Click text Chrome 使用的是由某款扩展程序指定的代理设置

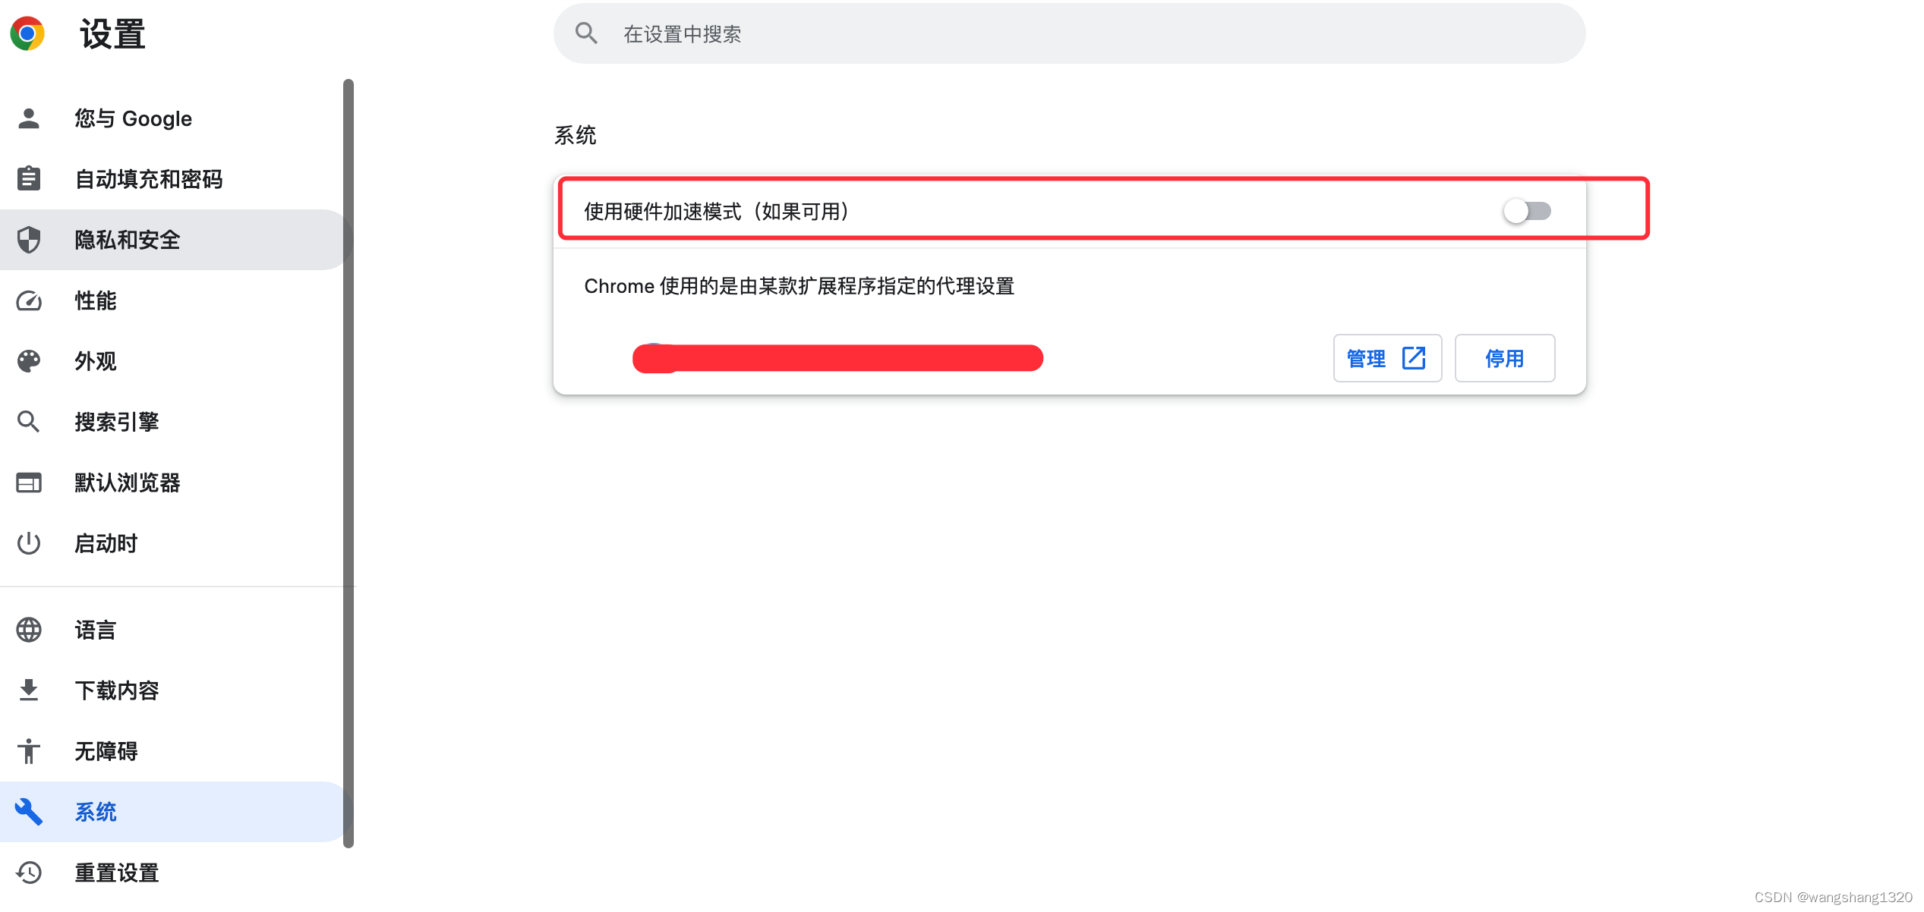pyautogui.click(x=800, y=286)
